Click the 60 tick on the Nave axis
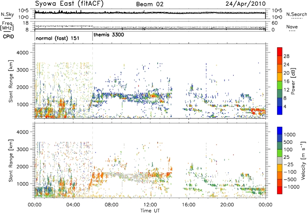This screenshot has height=213, width=307. (x=275, y=23)
